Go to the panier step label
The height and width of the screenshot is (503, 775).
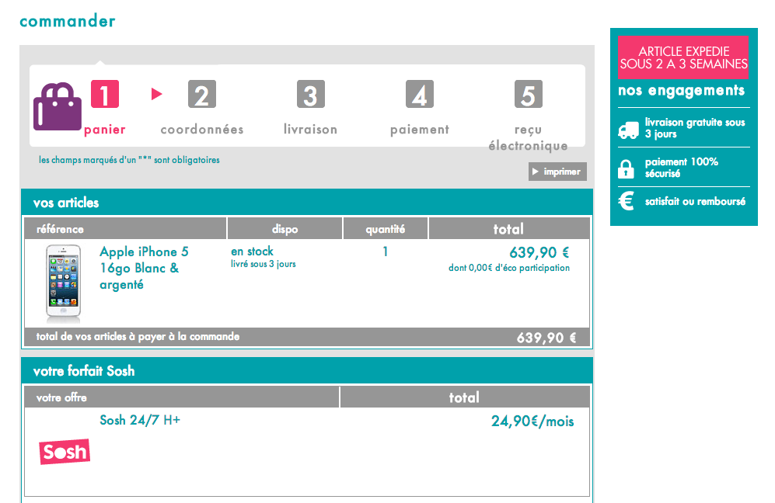pyautogui.click(x=105, y=130)
